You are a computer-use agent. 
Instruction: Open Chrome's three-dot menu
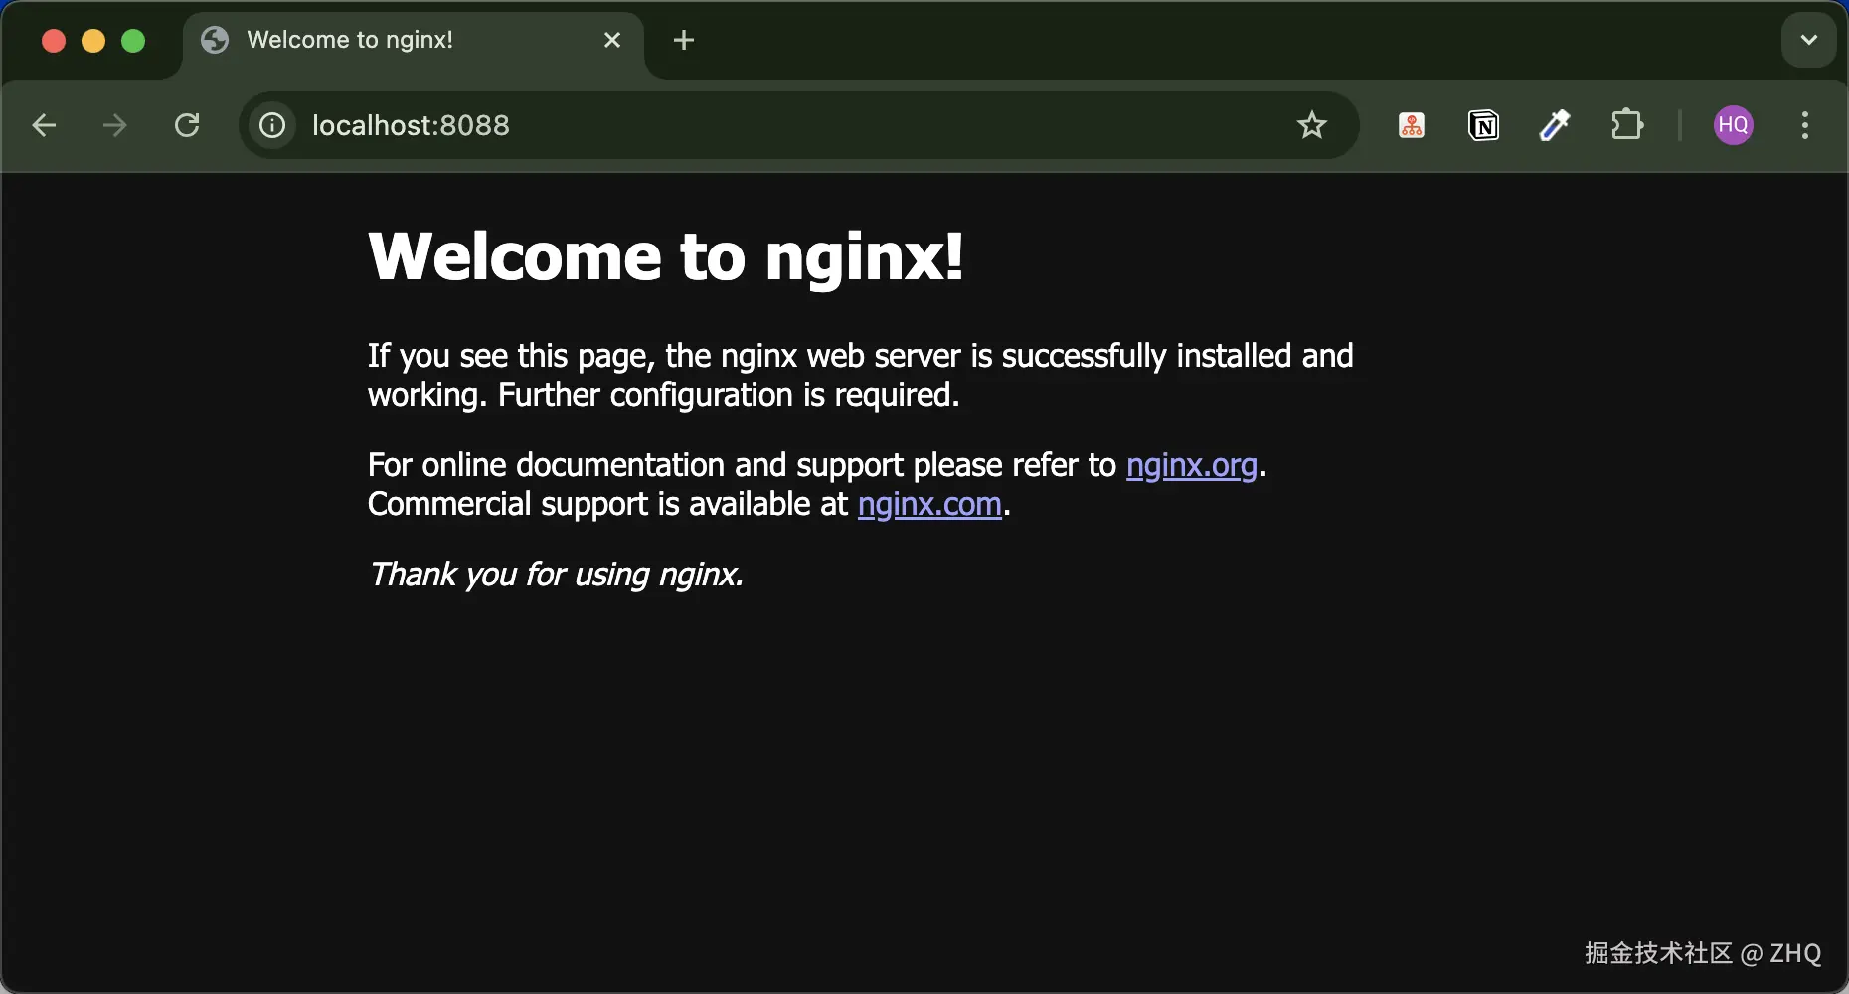click(1805, 125)
